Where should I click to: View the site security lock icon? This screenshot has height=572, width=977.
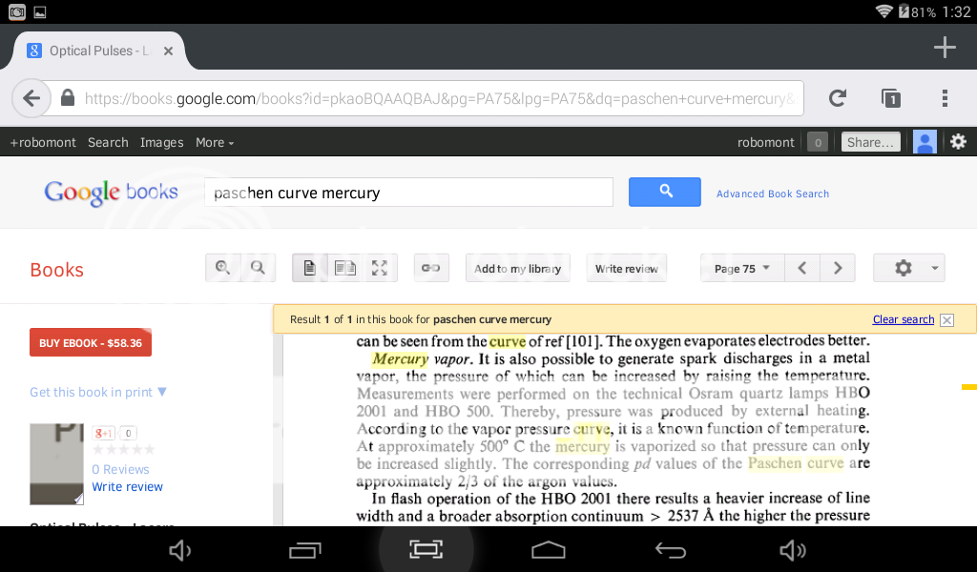pos(68,98)
